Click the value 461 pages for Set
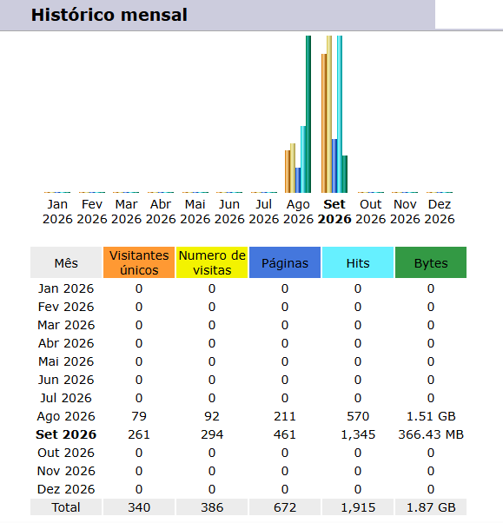The height and width of the screenshot is (523, 503). [285, 434]
